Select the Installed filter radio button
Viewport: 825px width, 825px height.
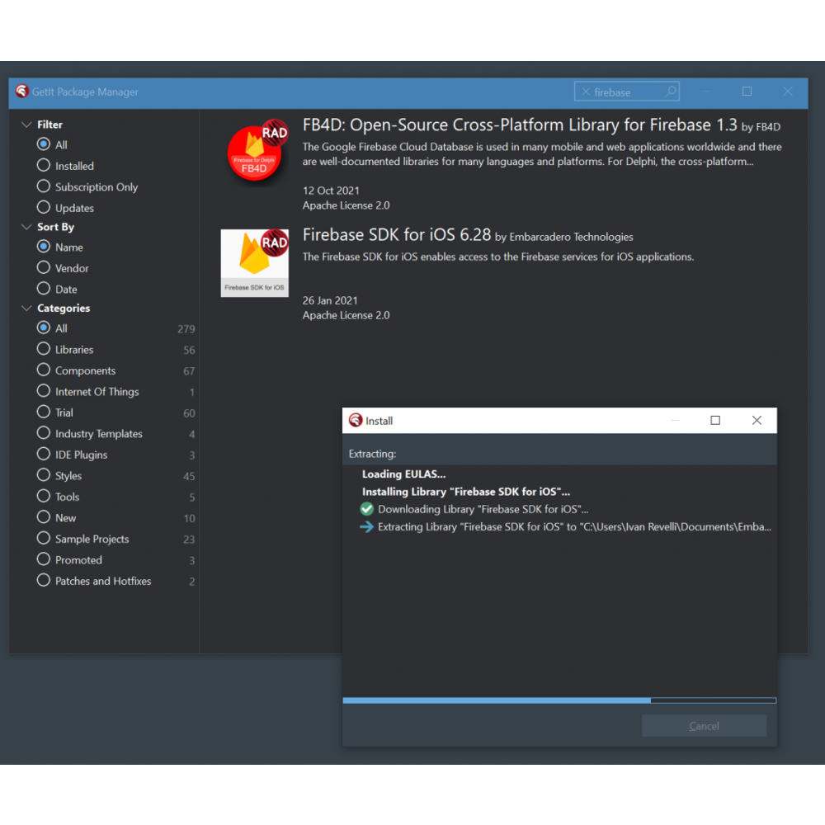pyautogui.click(x=44, y=166)
